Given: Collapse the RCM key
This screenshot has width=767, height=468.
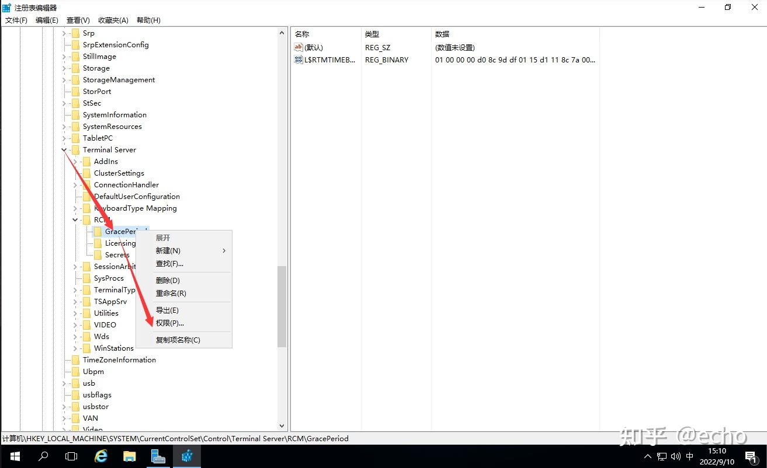Looking at the screenshot, I should (x=74, y=219).
